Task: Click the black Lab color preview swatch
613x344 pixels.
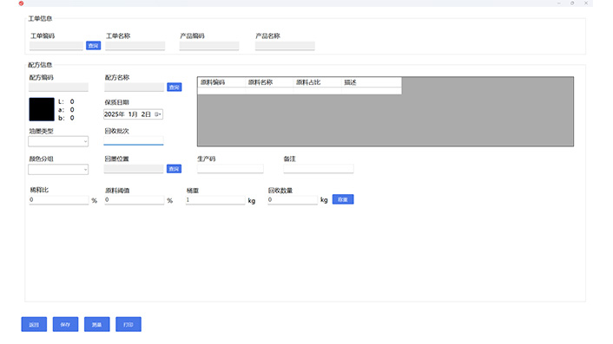Action: coord(42,109)
